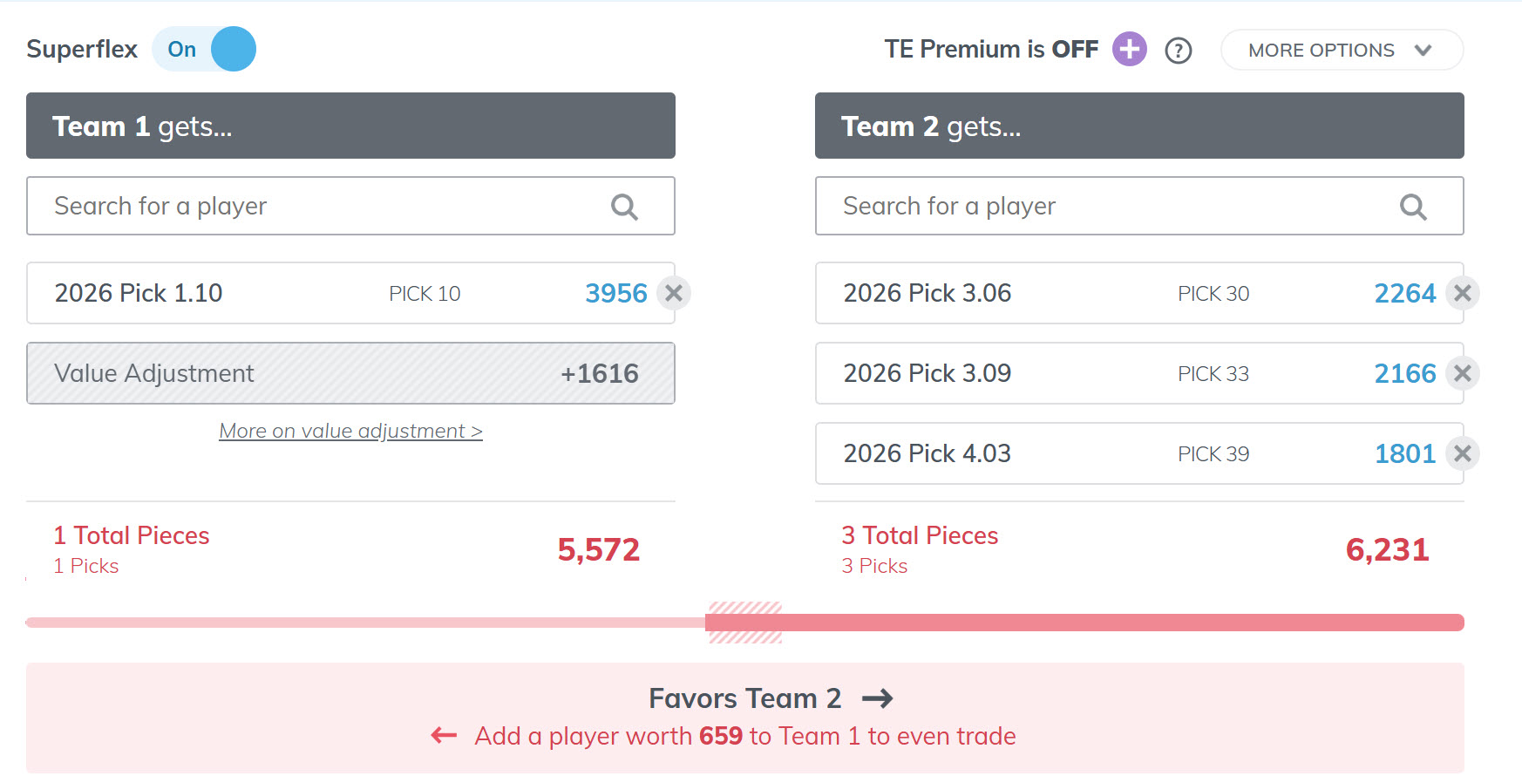The image size is (1522, 776).
Task: Open the More on value adjustment link
Action: [350, 430]
